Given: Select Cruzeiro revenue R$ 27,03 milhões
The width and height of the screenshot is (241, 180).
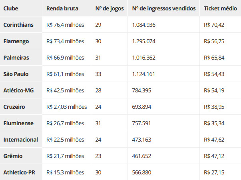Looking at the screenshot, I should pos(67,107).
